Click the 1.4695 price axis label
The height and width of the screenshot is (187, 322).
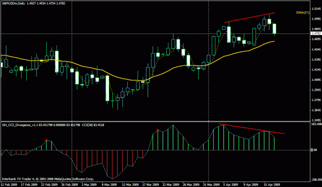[316, 39]
